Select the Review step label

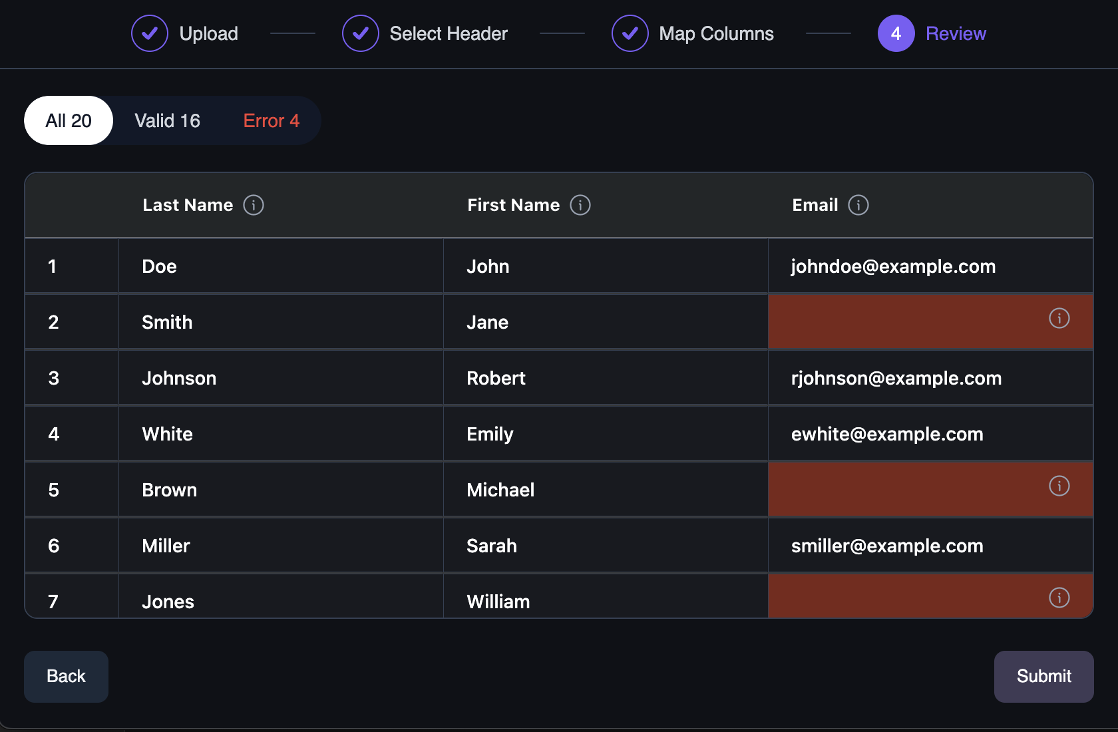(x=956, y=33)
